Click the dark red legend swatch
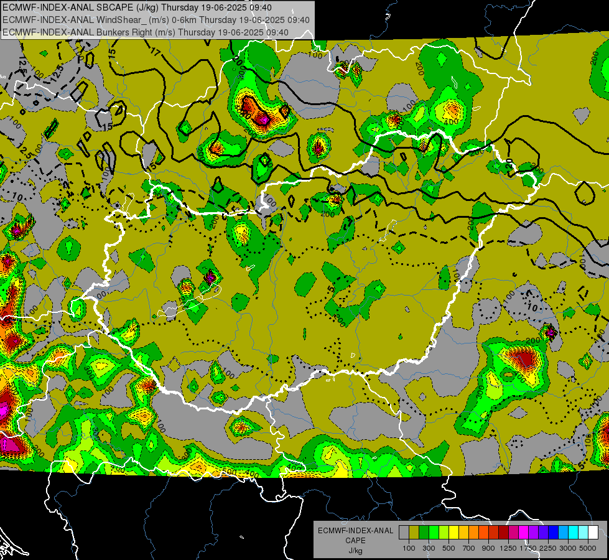 click(x=503, y=532)
